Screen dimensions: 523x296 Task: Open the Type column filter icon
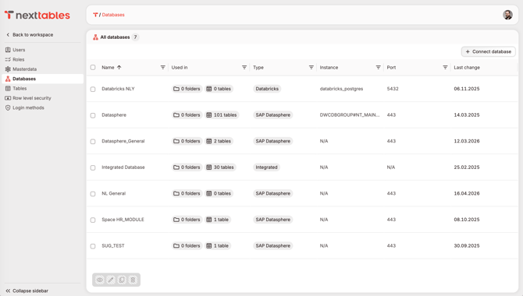(x=311, y=67)
